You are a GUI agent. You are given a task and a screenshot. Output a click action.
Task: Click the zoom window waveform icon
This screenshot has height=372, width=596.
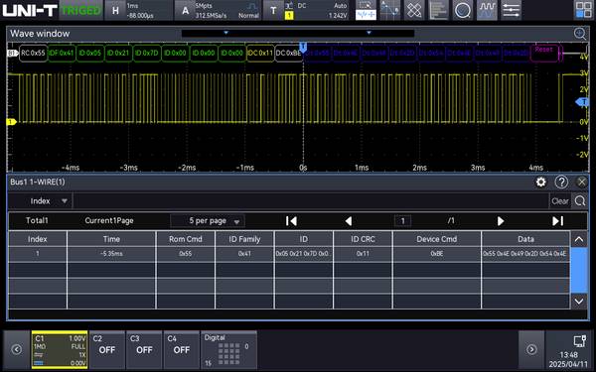366,10
